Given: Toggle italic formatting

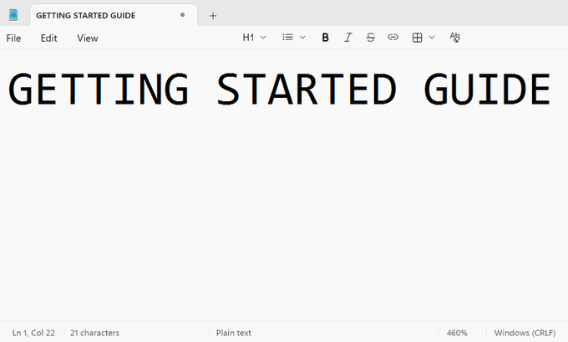Looking at the screenshot, I should click(x=347, y=38).
